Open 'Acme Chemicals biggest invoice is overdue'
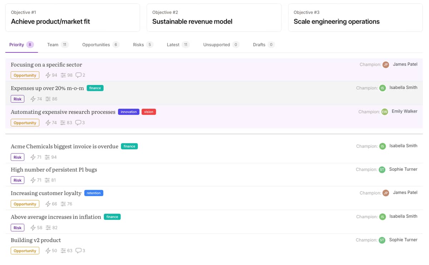 tap(64, 146)
